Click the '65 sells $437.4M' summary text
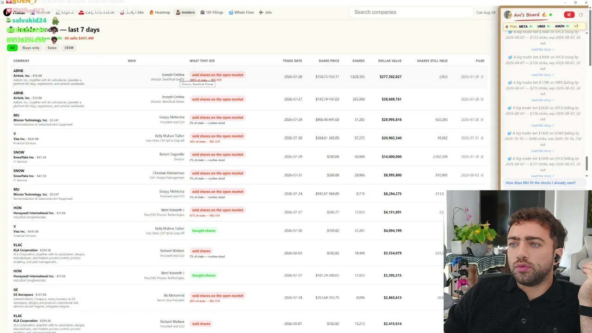The image size is (592, 333). coord(79,38)
